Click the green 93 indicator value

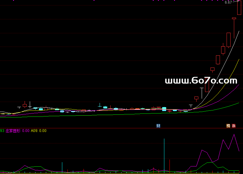(2, 131)
